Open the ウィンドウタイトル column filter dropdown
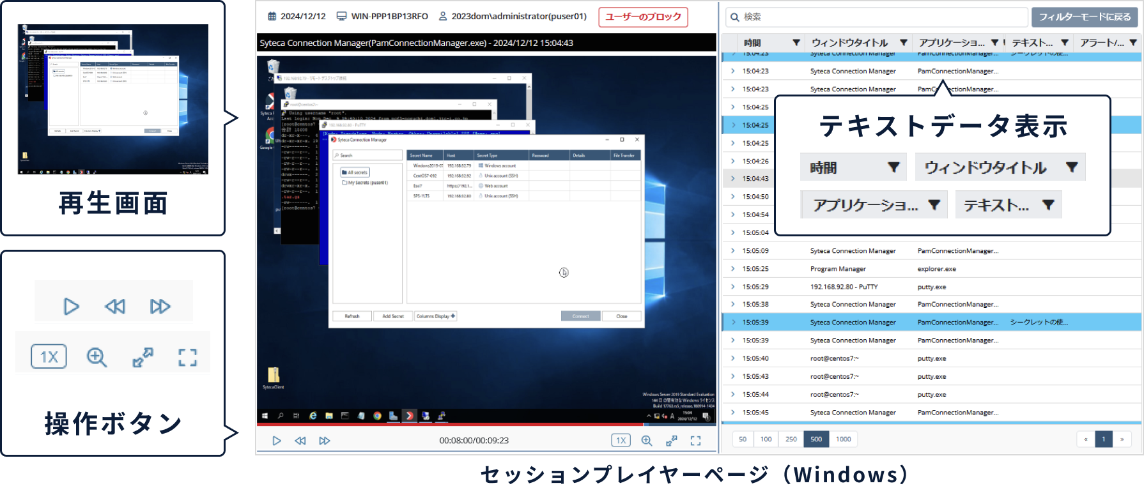 coord(904,43)
